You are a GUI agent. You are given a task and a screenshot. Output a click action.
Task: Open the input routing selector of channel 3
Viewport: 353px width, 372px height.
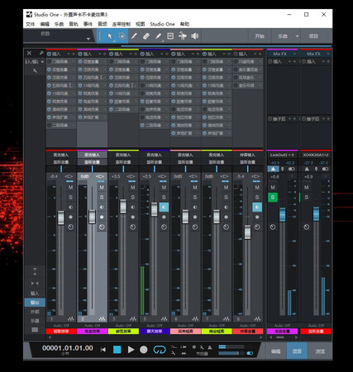(123, 155)
